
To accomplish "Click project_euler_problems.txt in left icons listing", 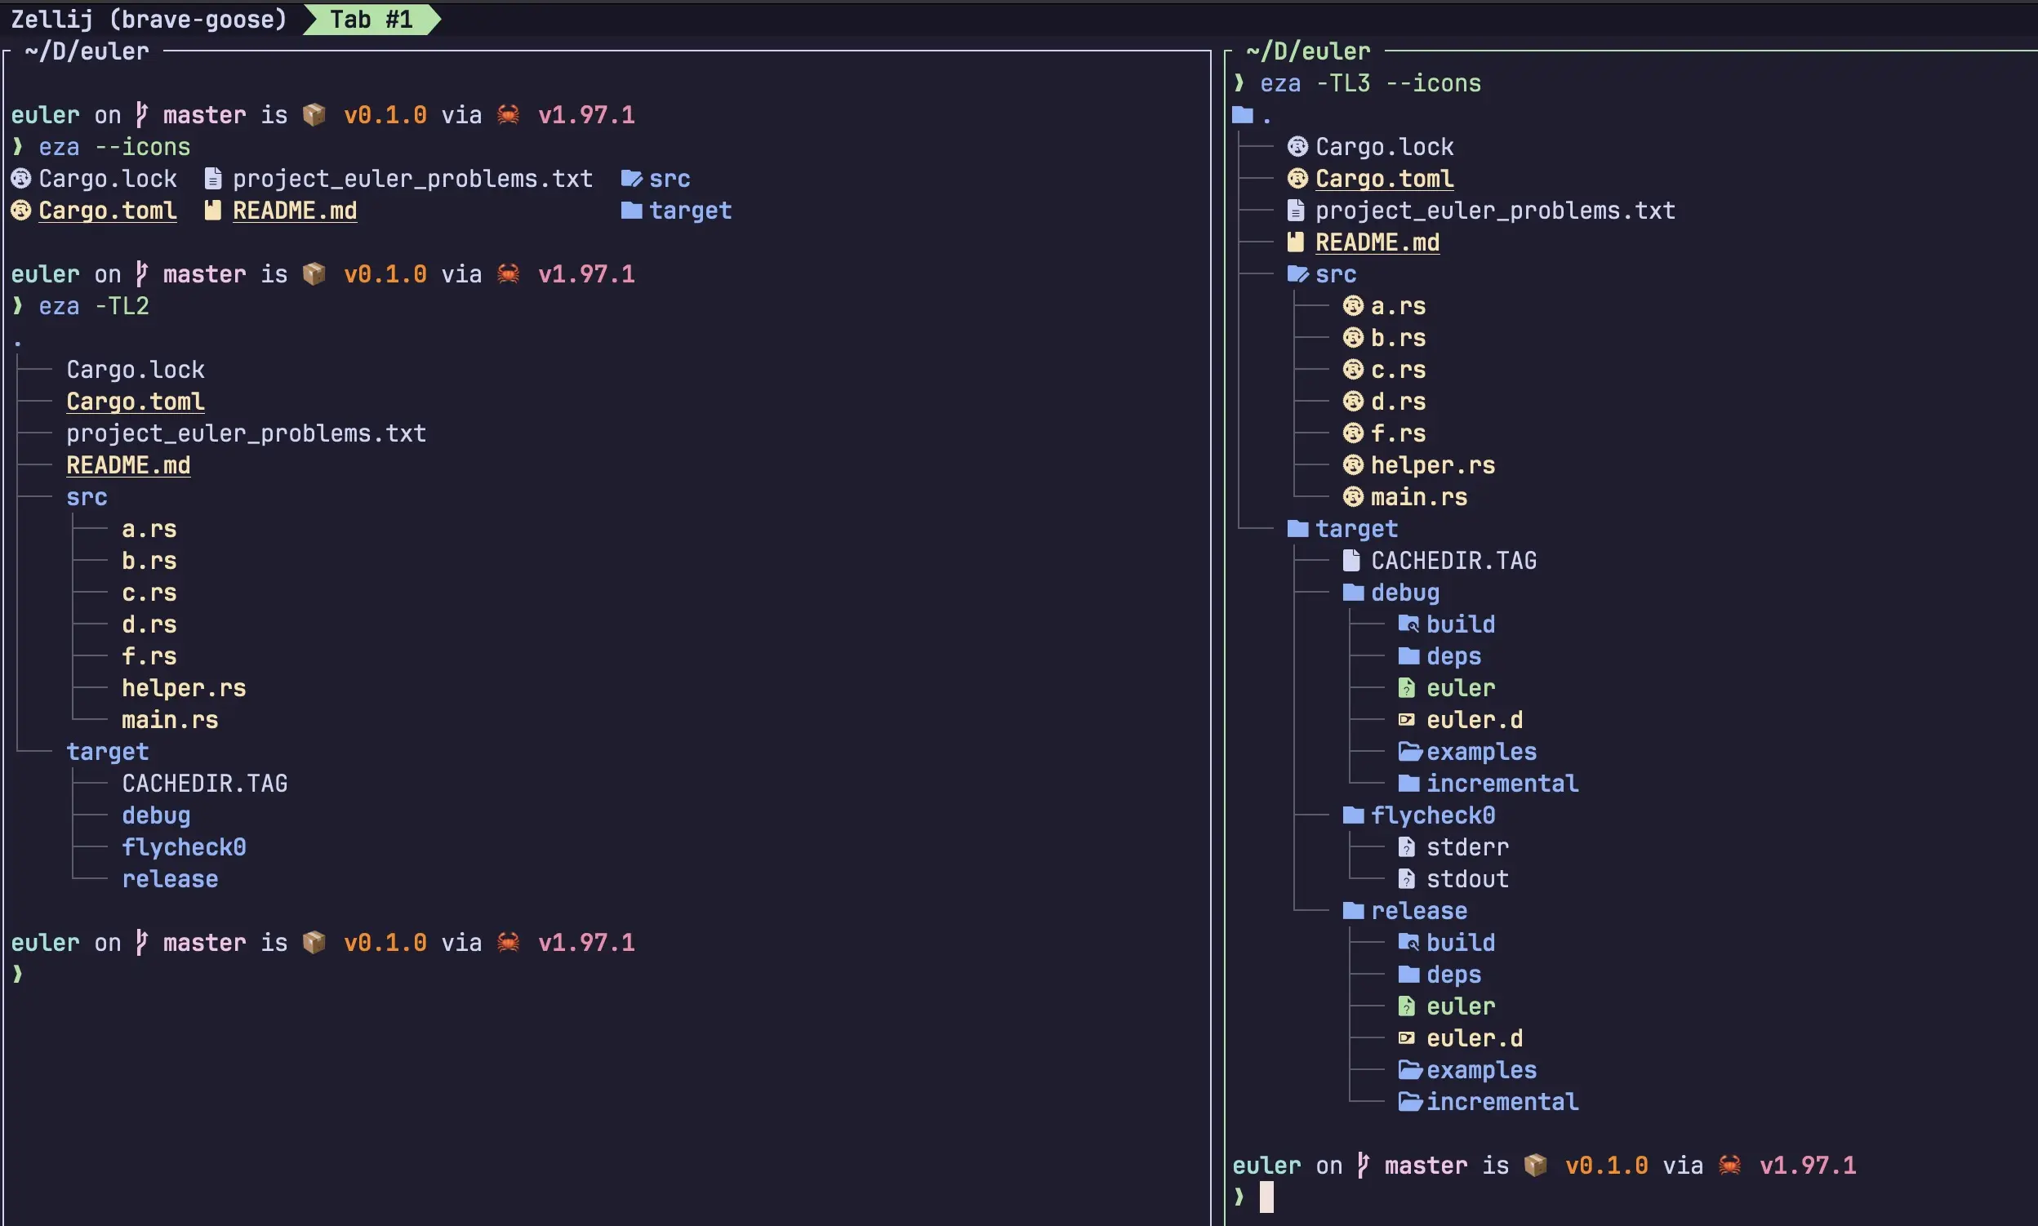I will (x=412, y=179).
